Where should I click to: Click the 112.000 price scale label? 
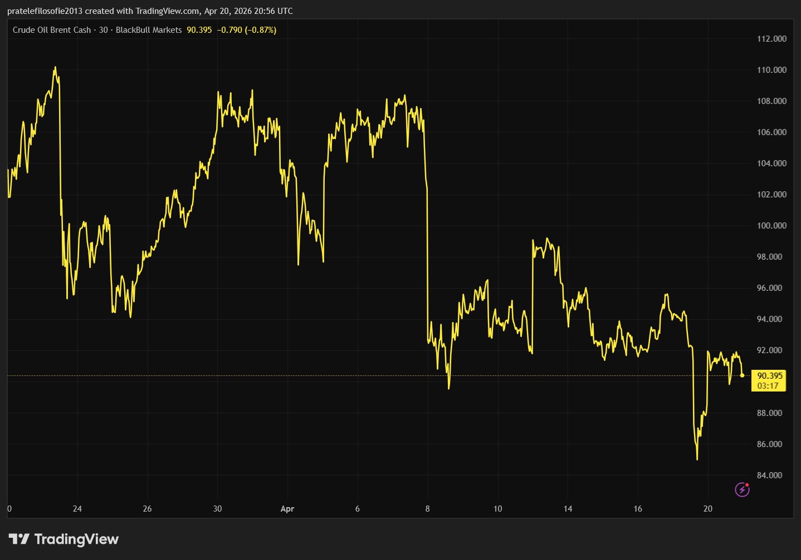click(771, 39)
